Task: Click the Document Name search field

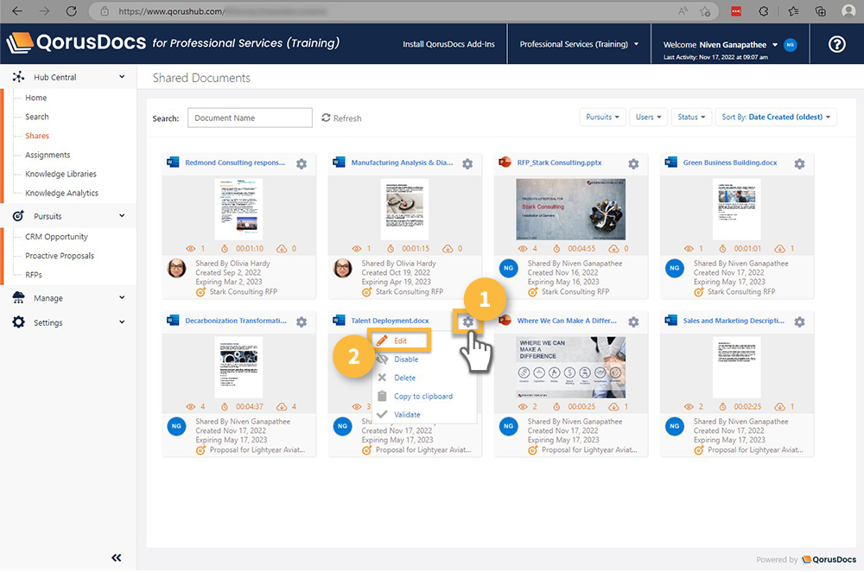Action: 250,118
